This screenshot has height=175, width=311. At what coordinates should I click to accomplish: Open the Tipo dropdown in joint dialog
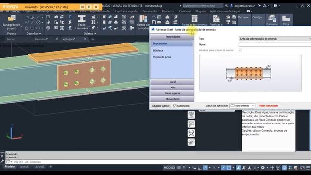[x=275, y=39]
